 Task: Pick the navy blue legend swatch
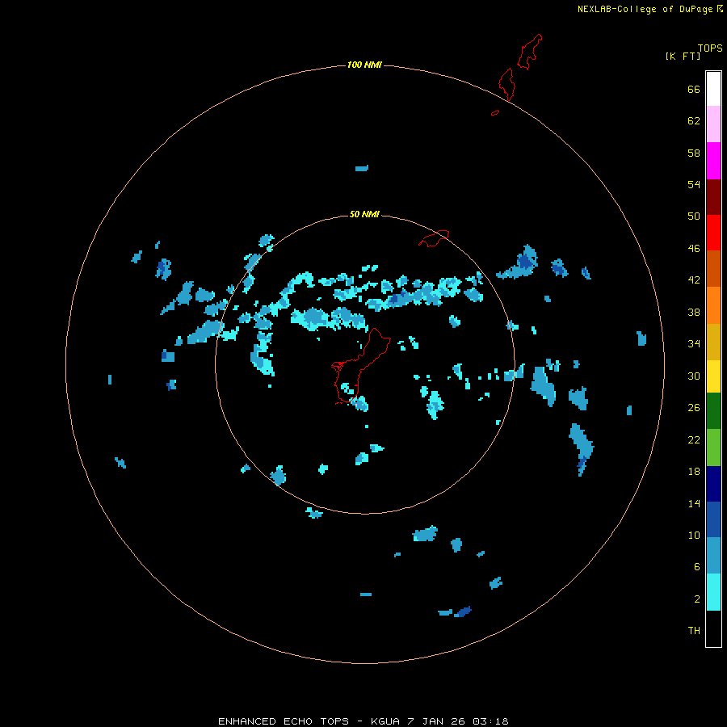coord(713,484)
